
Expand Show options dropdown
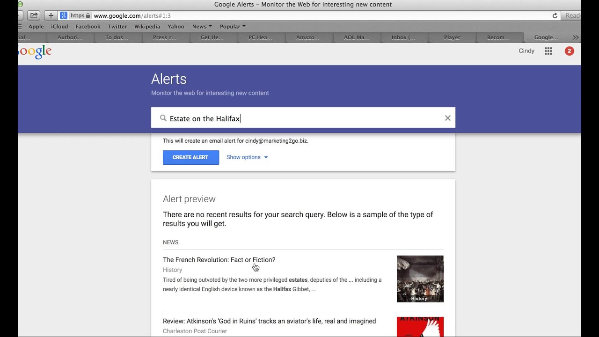pos(247,157)
